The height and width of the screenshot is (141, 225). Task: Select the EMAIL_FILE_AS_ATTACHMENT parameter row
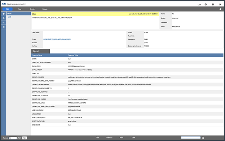[x=127, y=62]
